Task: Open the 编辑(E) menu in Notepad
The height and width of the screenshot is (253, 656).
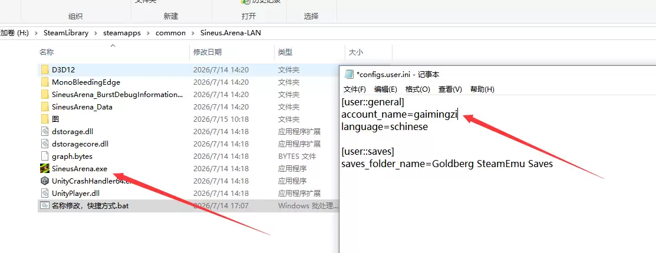Action: coord(385,89)
